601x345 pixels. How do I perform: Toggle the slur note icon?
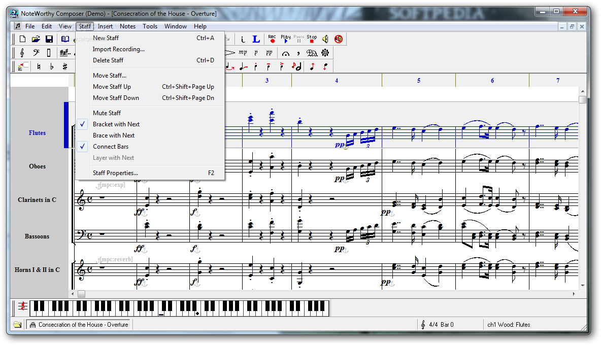click(x=230, y=66)
